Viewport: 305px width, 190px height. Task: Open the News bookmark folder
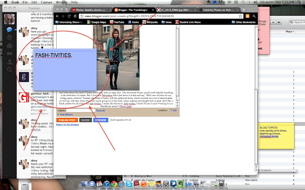pyautogui.click(x=166, y=22)
